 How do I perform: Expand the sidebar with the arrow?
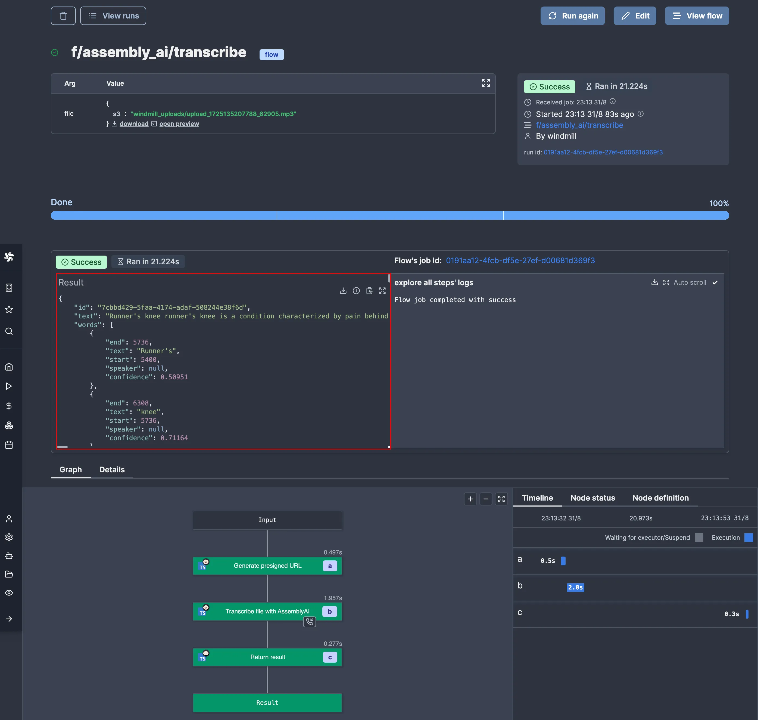(9, 619)
